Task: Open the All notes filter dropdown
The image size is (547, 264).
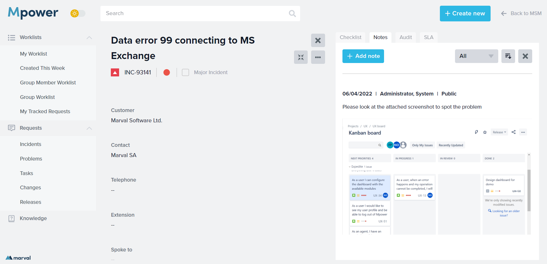Action: click(476, 56)
